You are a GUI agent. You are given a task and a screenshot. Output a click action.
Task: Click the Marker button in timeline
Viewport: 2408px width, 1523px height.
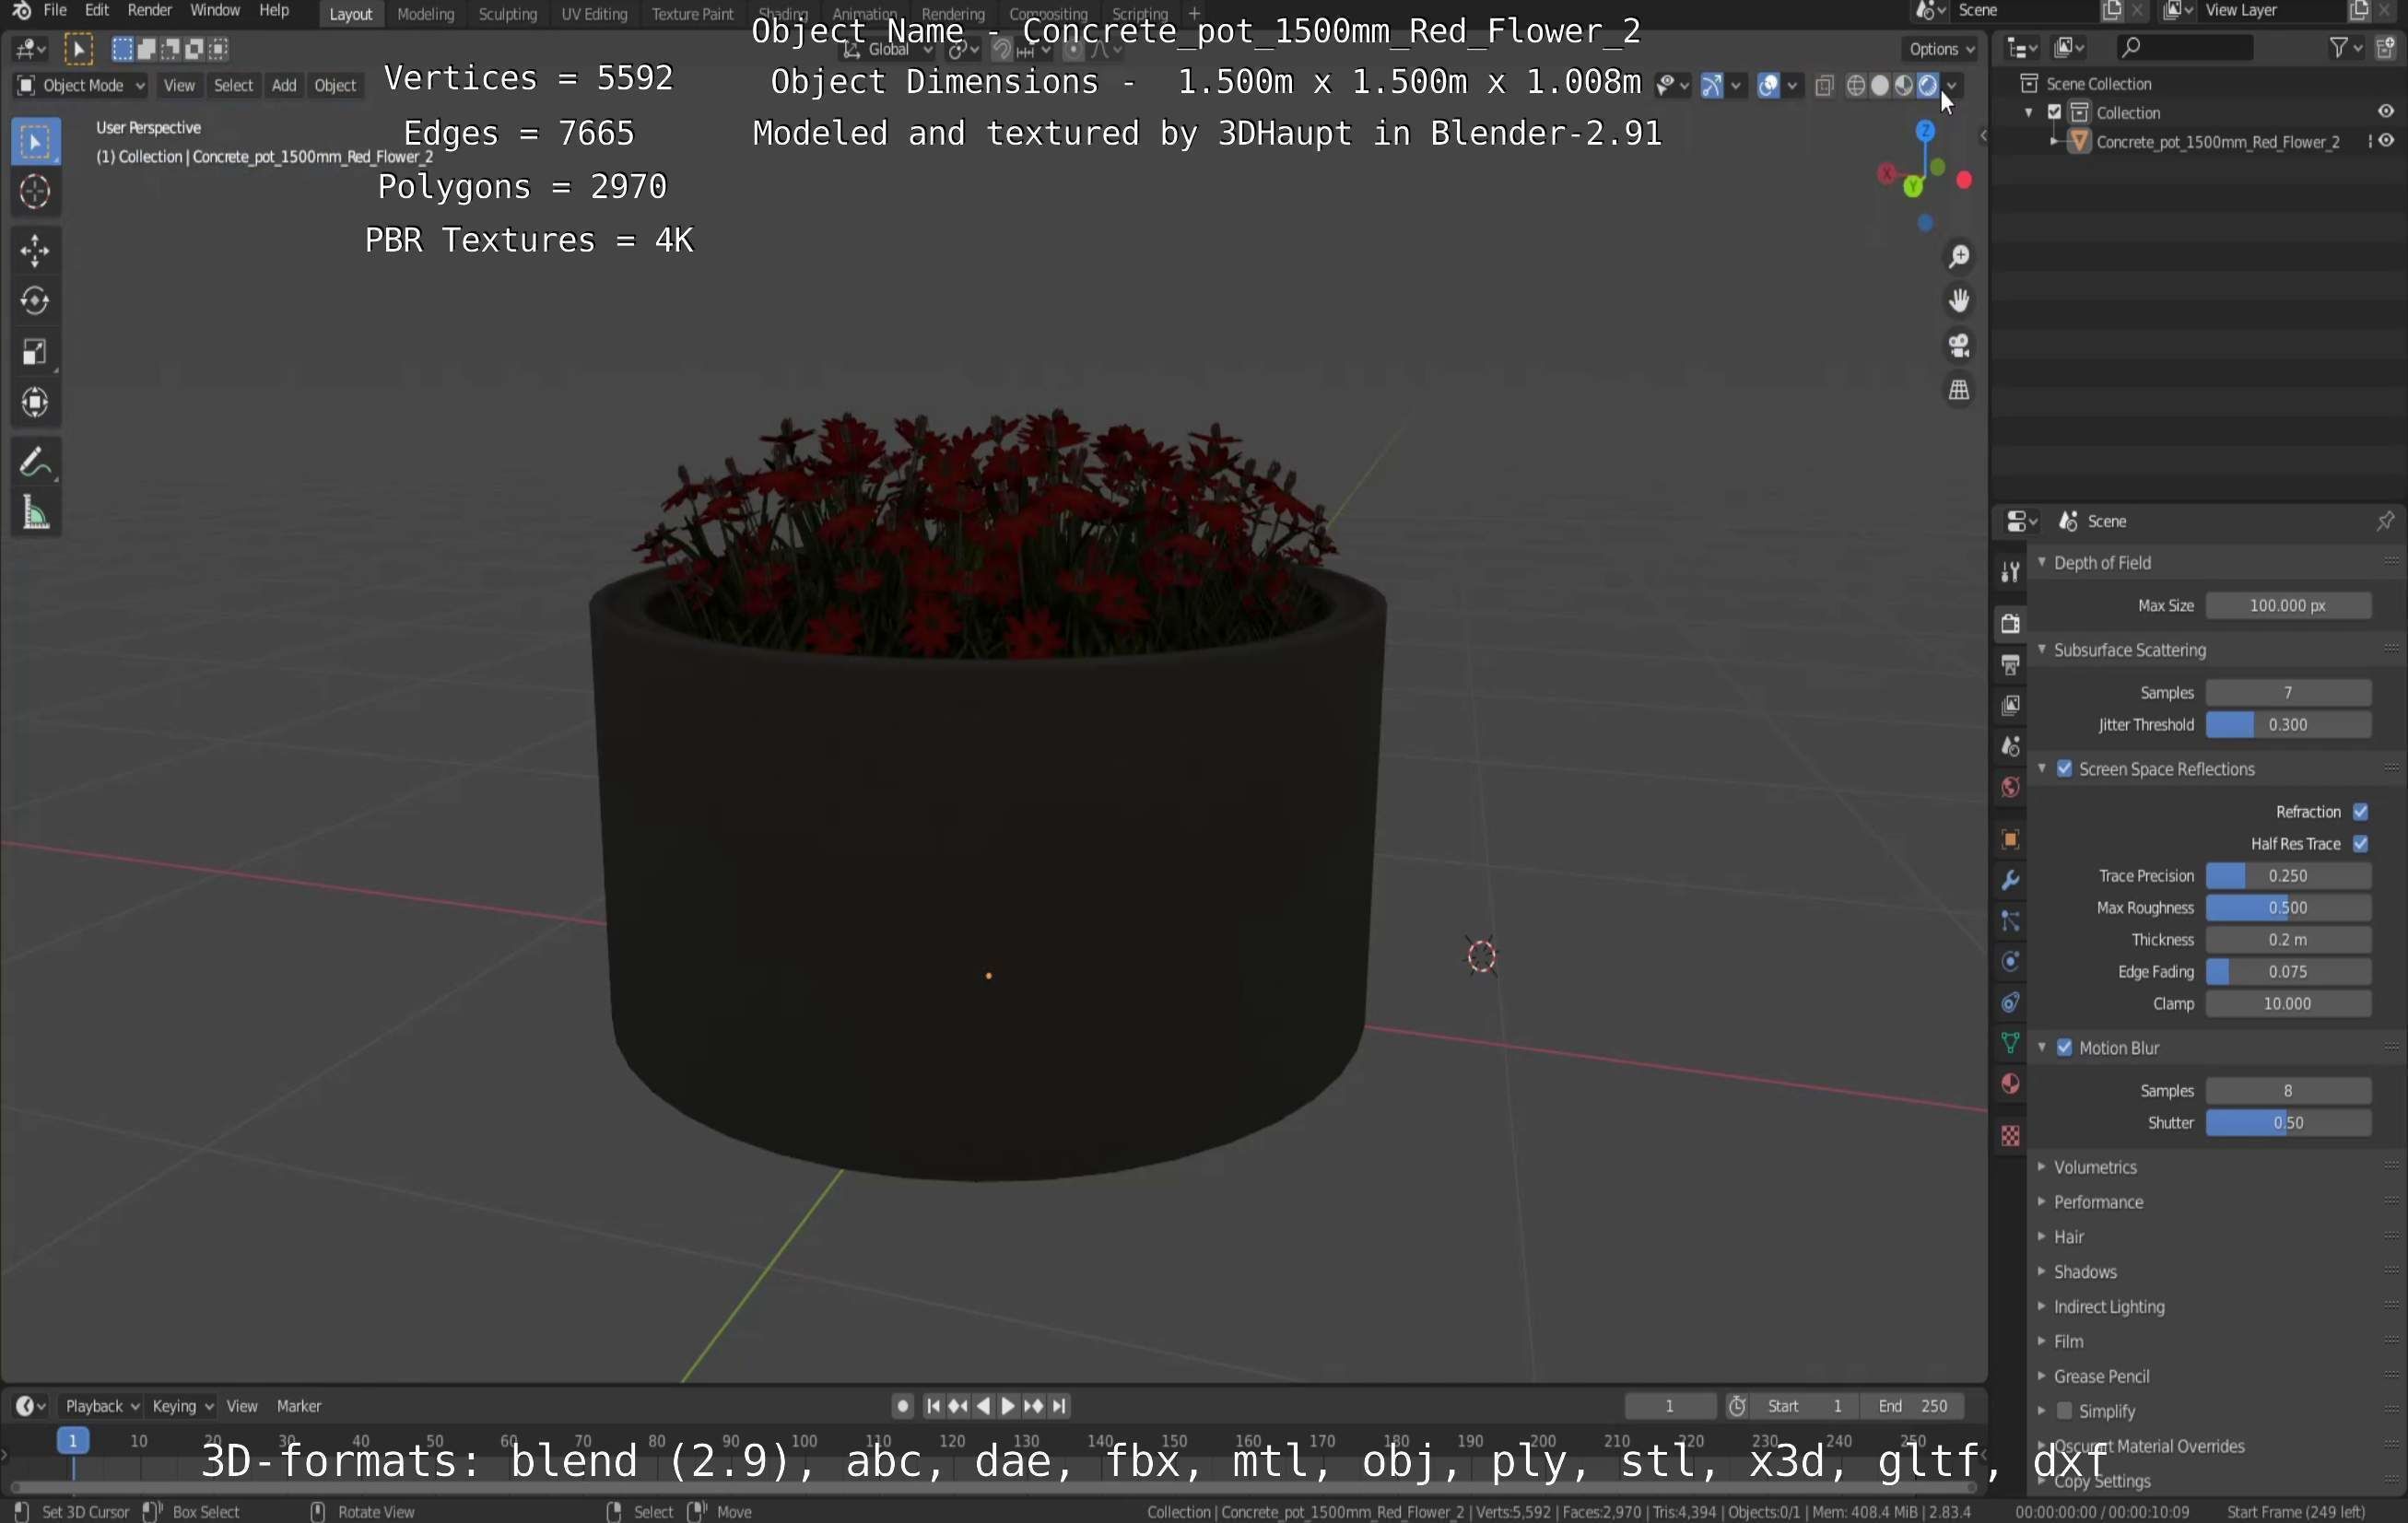click(x=298, y=1406)
